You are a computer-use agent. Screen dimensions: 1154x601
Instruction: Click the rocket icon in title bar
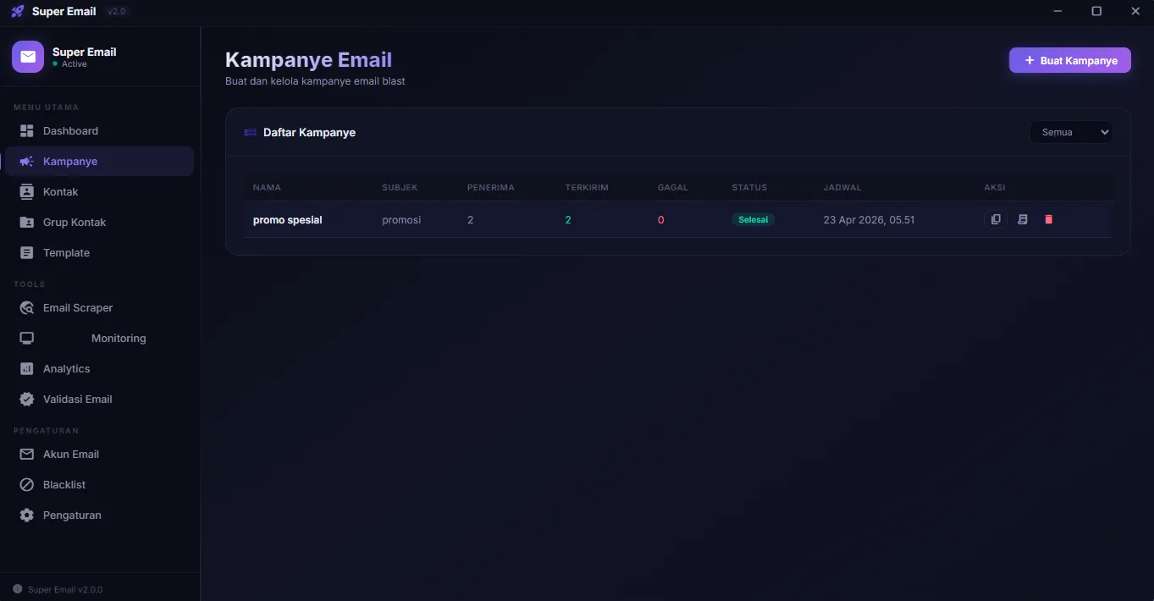click(18, 11)
